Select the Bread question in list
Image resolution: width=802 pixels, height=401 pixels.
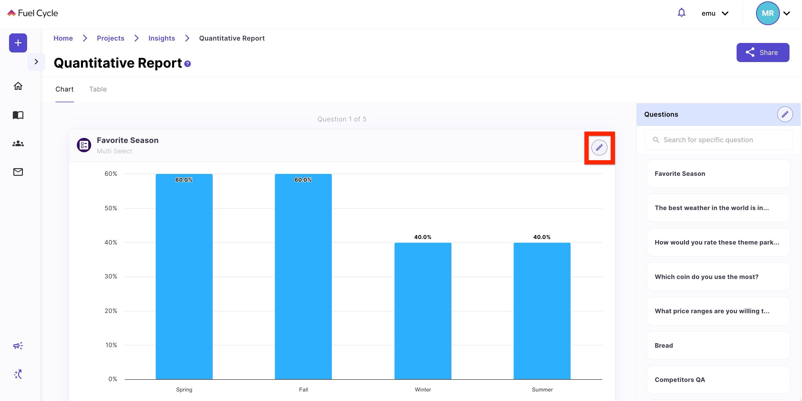(718, 345)
